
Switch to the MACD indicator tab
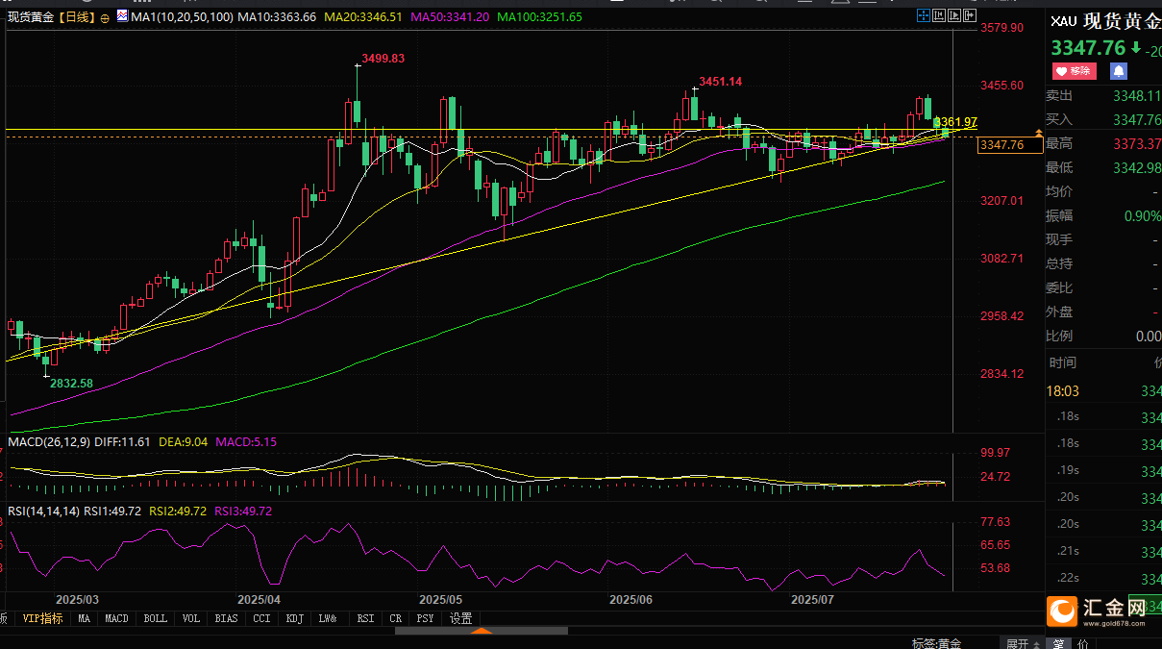[116, 618]
